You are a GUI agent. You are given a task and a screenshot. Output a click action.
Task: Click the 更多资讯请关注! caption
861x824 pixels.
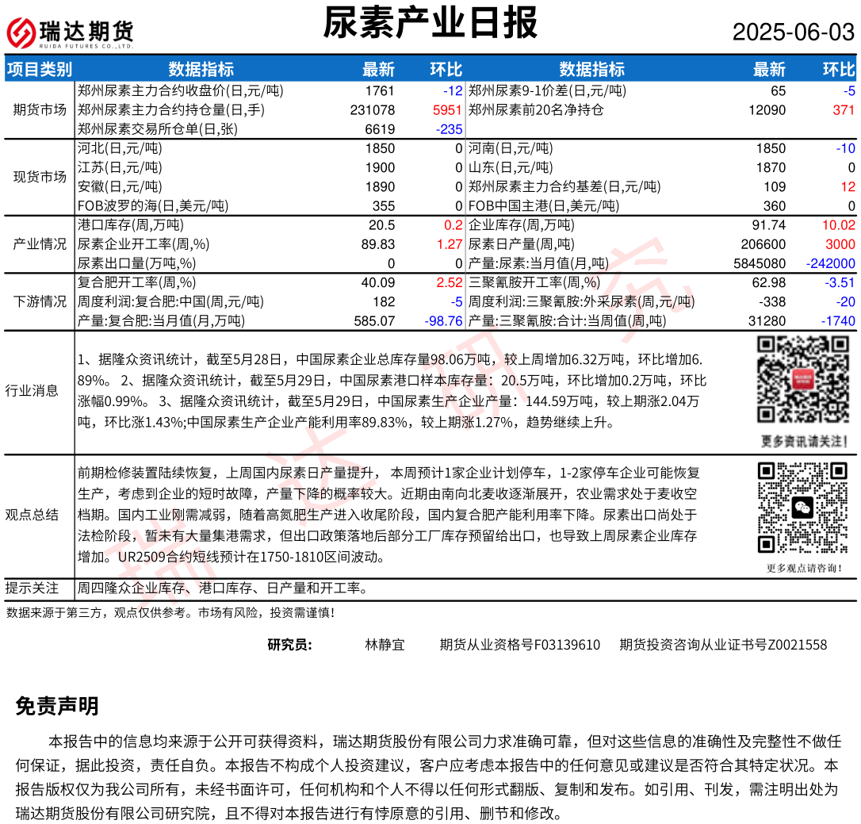tap(804, 441)
